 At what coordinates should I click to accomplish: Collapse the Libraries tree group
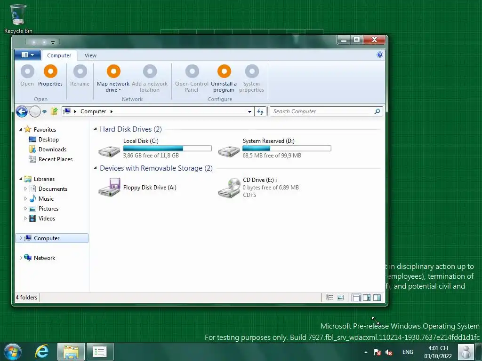pyautogui.click(x=21, y=179)
